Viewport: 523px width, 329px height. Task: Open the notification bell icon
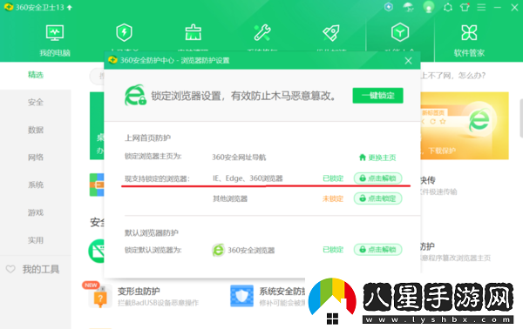[448, 7]
